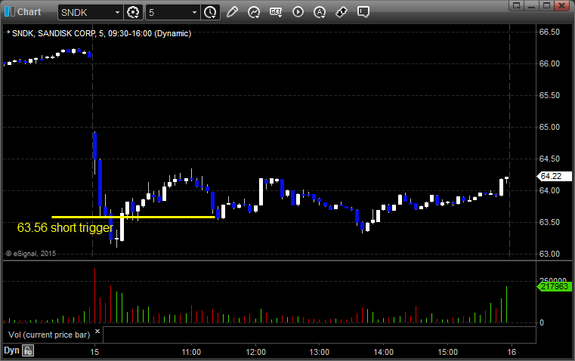Open the GET advanced studies menu

(x=276, y=12)
